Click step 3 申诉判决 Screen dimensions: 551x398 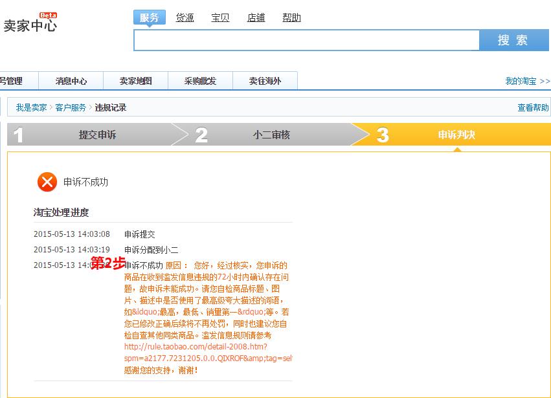pos(456,135)
